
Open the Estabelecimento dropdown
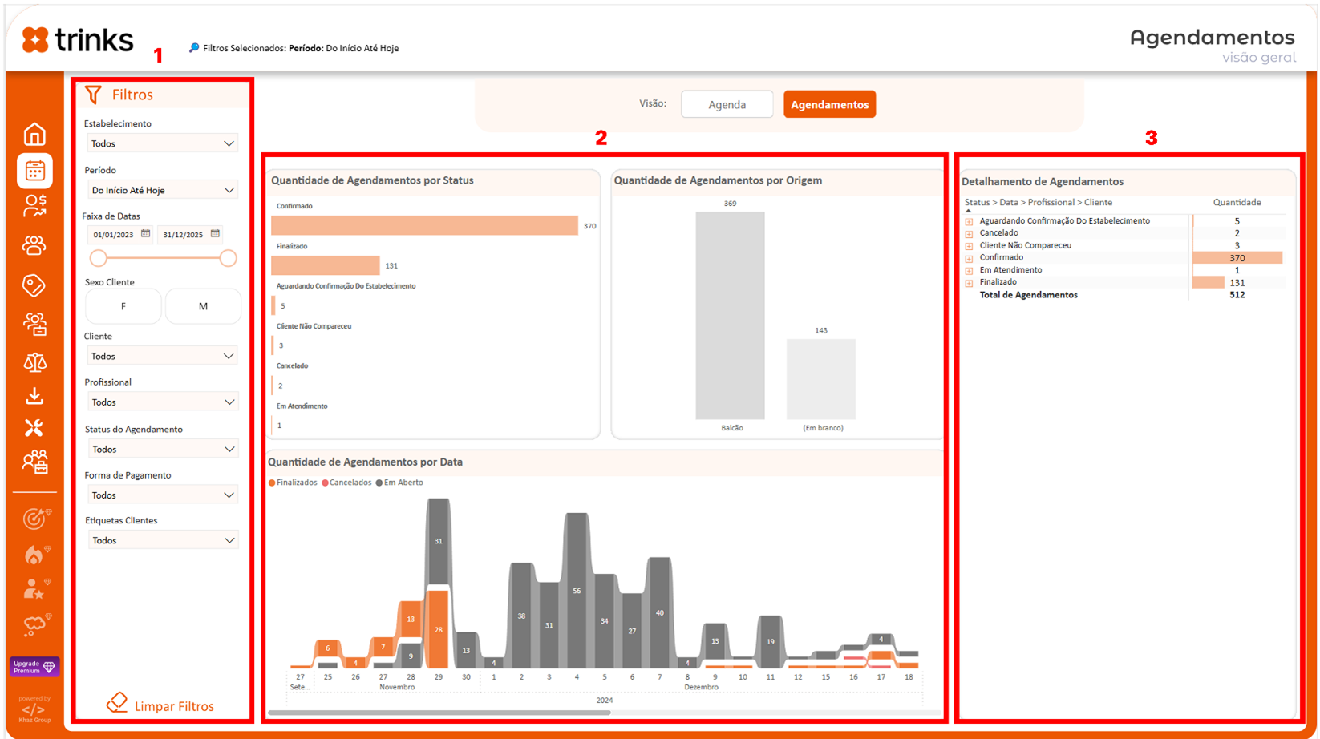[x=162, y=143]
